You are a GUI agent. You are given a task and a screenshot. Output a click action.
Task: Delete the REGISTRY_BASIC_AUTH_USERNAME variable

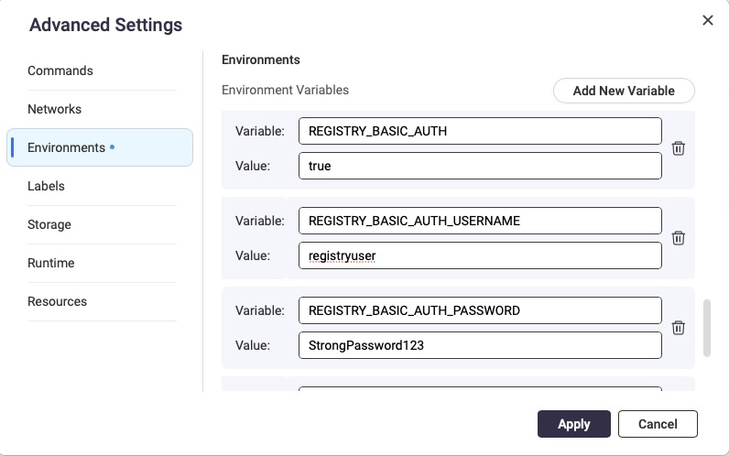click(x=679, y=238)
